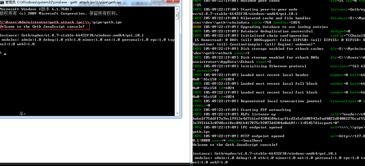
Task: Click the enode line starting '3e3921663c07d8ce18ec'
Action: click(x=266, y=123)
